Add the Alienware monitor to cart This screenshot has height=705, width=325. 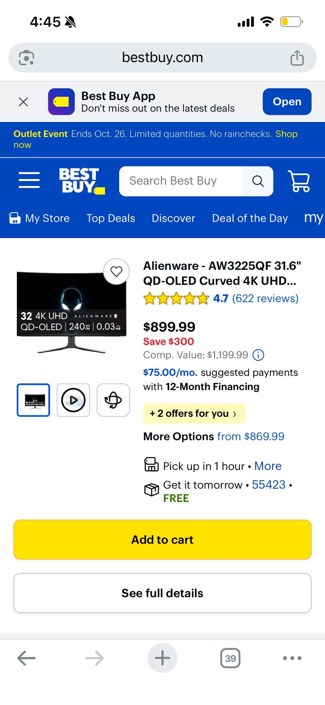click(x=162, y=540)
